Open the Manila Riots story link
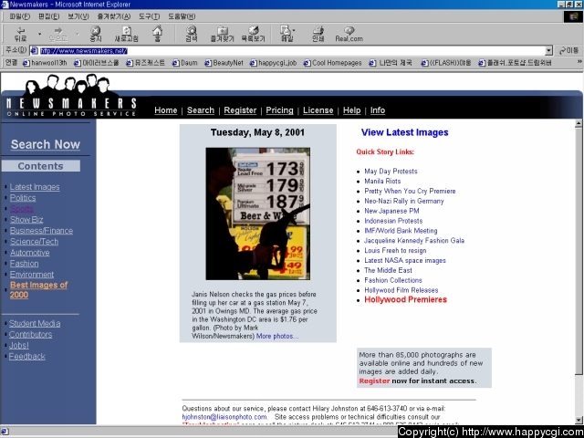Screen dimensions: 584x438 pos(382,182)
